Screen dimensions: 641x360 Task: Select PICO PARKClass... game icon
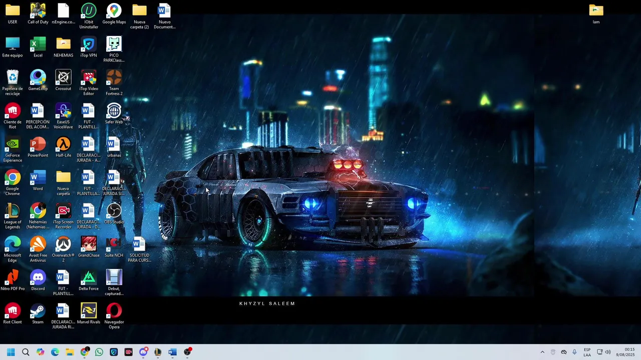pyautogui.click(x=114, y=49)
